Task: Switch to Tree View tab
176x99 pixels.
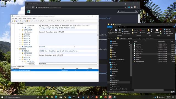Action: 14,23
